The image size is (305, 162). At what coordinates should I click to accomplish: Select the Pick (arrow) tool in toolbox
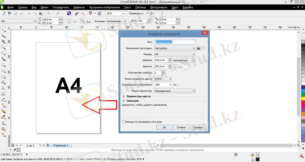tap(3, 35)
